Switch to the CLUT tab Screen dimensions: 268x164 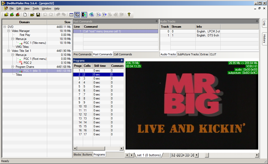213,54
